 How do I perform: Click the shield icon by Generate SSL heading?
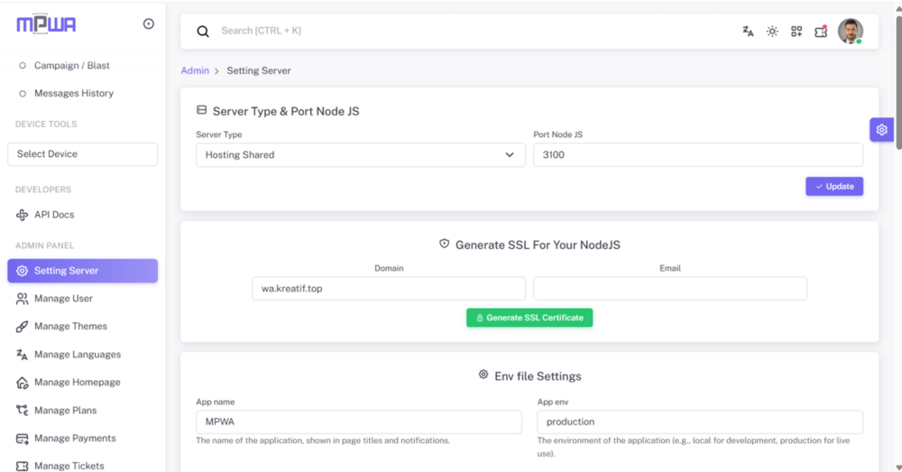pos(444,244)
